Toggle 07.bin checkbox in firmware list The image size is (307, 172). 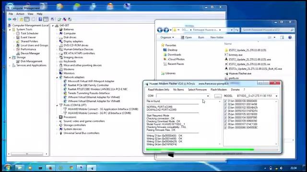tap(225, 121)
